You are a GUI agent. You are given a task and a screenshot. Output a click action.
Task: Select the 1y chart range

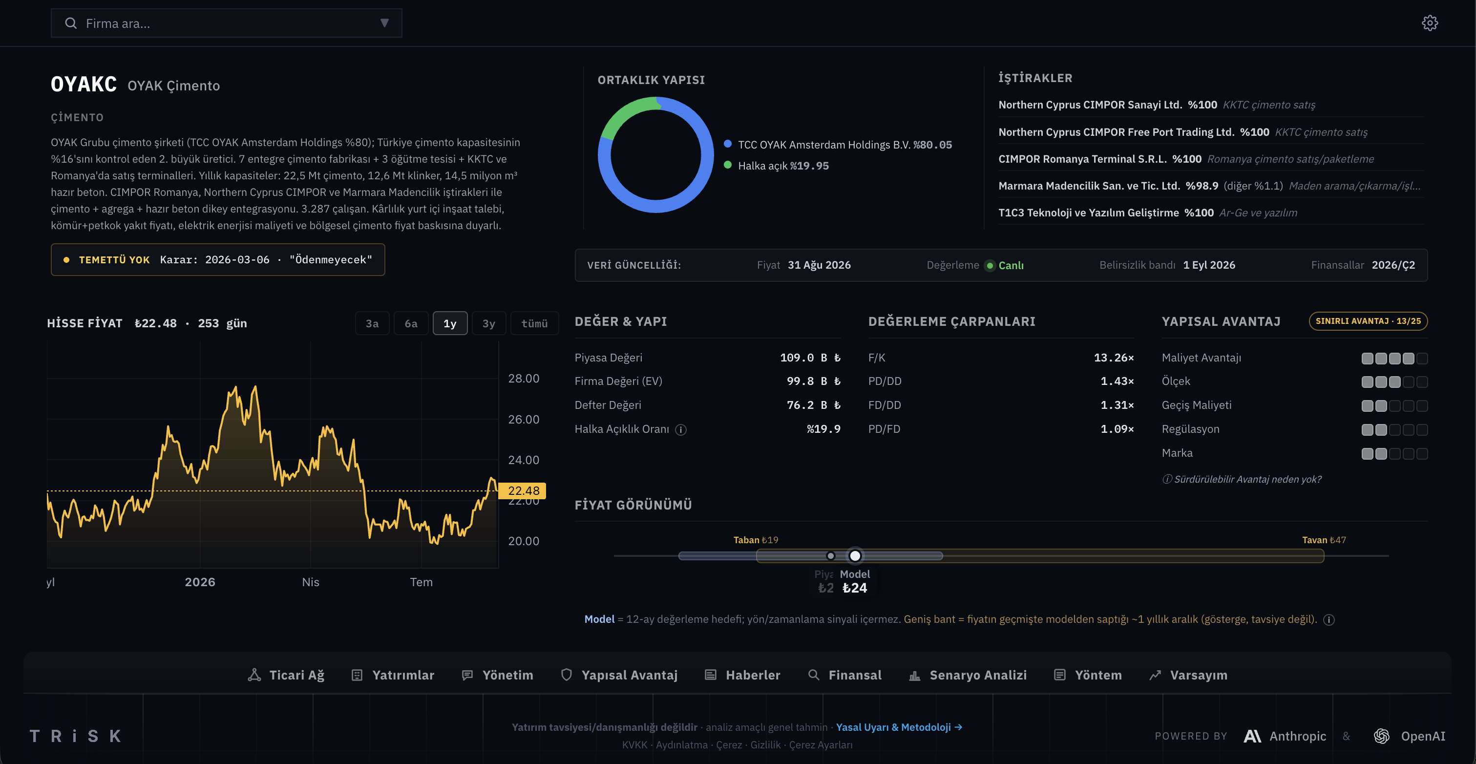coord(450,323)
